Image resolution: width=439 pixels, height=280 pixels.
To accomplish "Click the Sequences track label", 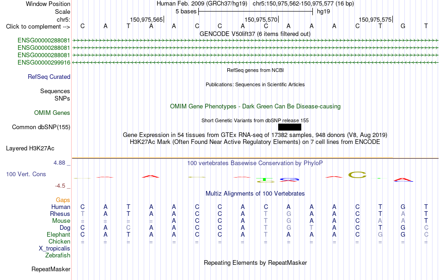I will [x=55, y=91].
